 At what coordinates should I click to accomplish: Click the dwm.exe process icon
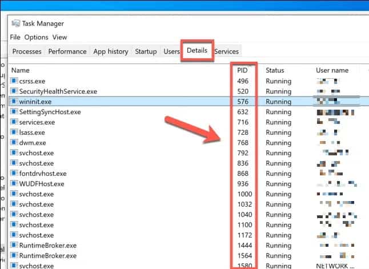pos(14,142)
